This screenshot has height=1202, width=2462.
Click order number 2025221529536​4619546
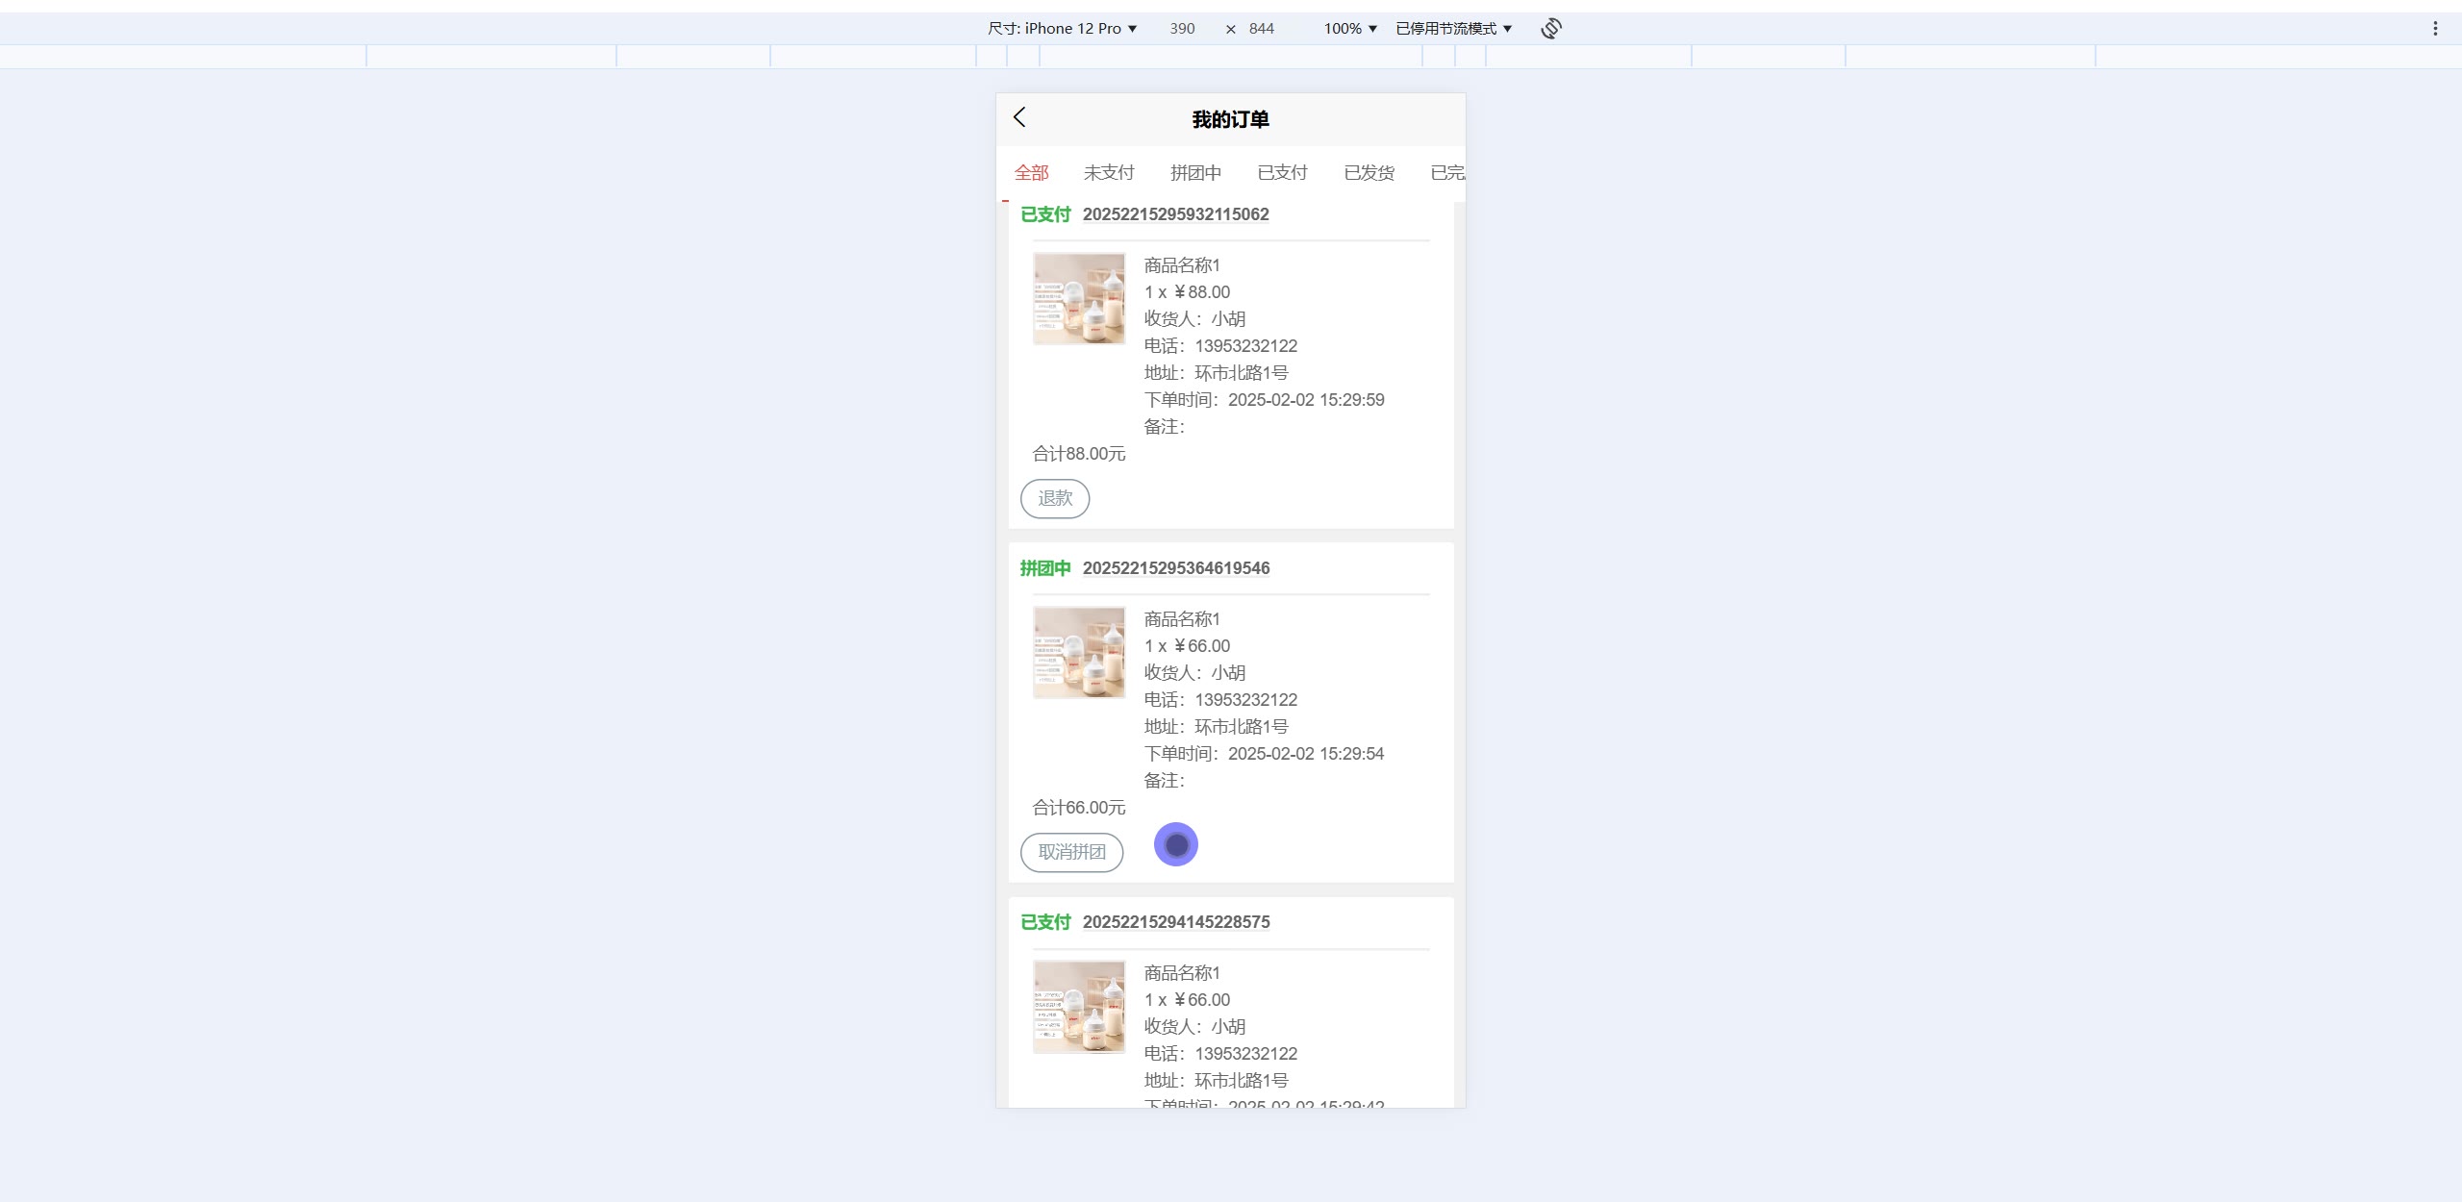click(1175, 568)
